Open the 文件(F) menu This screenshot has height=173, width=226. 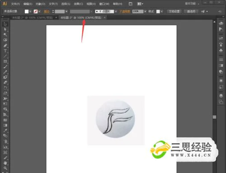(15, 4)
